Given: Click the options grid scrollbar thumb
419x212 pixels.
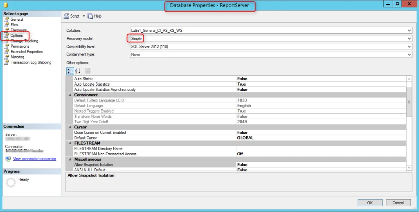Looking at the screenshot, I should click(409, 102).
